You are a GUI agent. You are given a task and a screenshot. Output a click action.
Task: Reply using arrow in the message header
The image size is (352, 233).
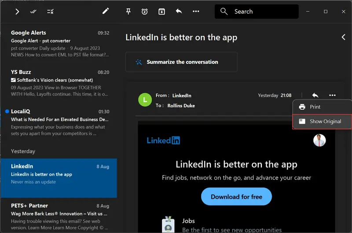[x=315, y=95]
